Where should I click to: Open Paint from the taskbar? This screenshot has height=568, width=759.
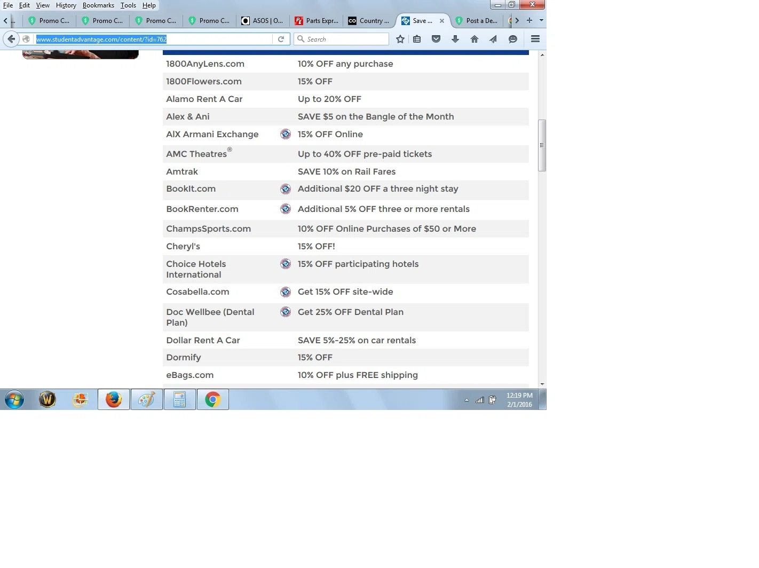click(147, 399)
